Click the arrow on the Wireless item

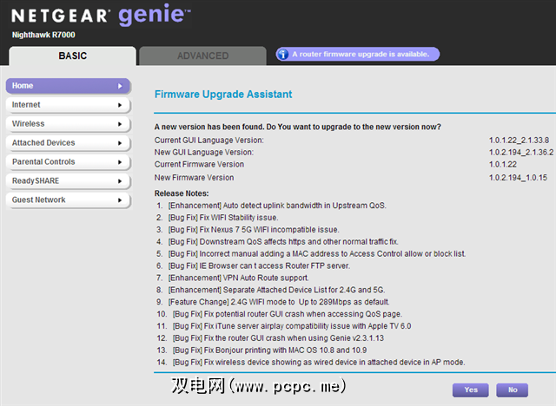pos(120,124)
